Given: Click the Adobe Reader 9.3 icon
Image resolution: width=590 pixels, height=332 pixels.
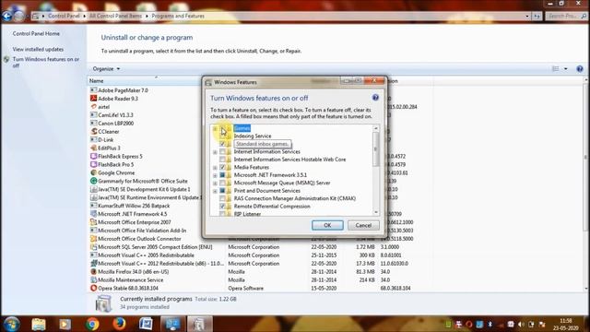Looking at the screenshot, I should 93,99.
